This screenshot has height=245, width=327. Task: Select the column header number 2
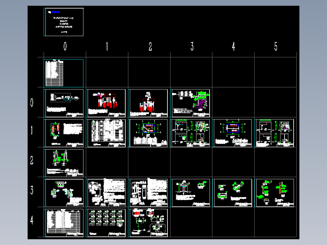click(x=150, y=46)
